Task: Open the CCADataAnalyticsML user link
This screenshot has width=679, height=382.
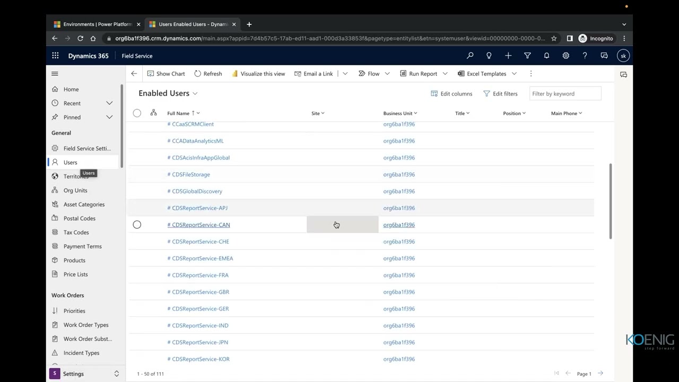Action: coord(195,141)
